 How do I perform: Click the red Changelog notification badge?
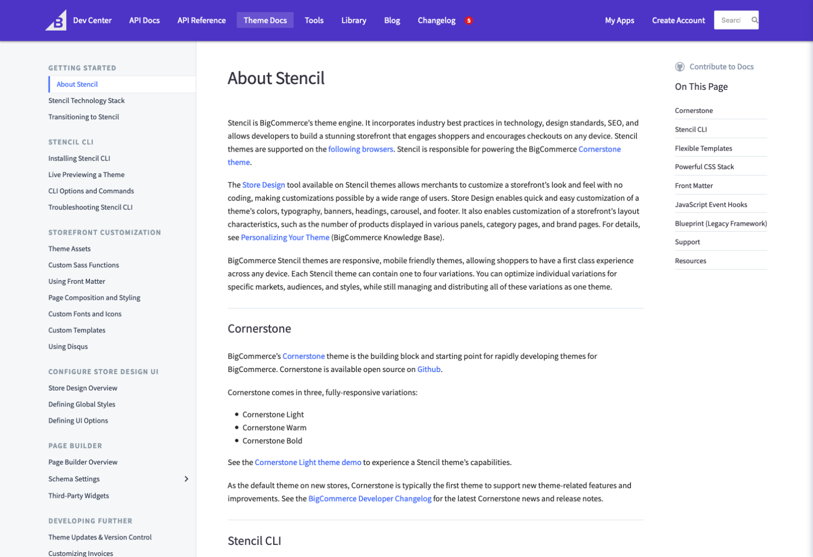pyautogui.click(x=468, y=21)
